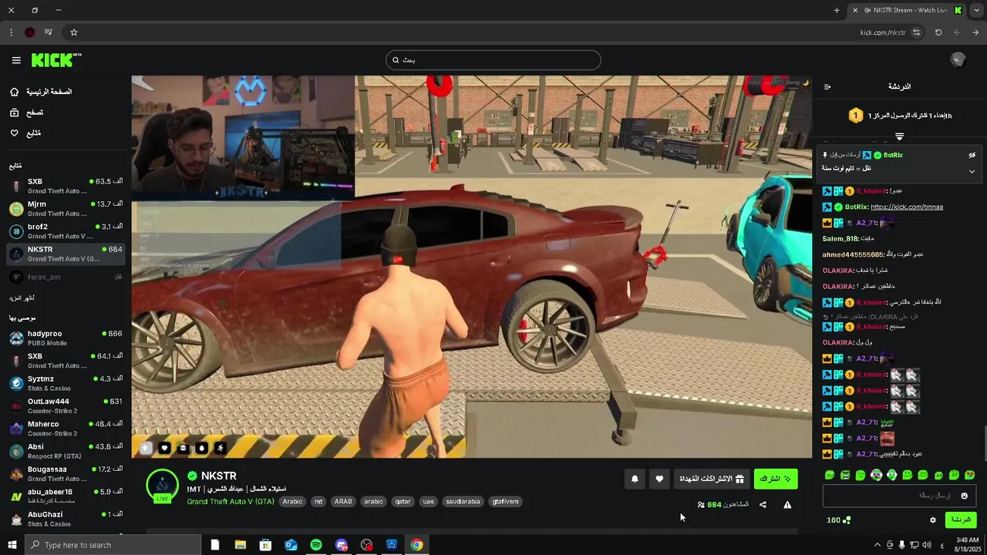Show hidden system tray icons
Image resolution: width=987 pixels, height=555 pixels.
(x=877, y=545)
